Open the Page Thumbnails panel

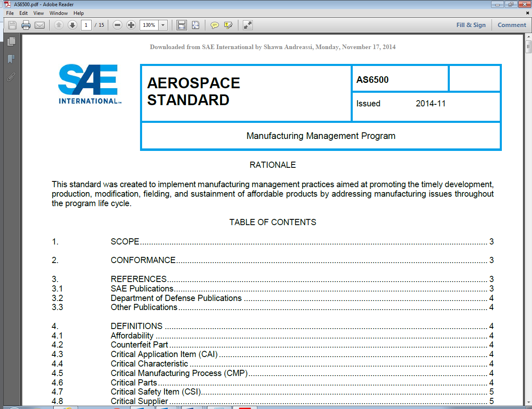click(12, 41)
